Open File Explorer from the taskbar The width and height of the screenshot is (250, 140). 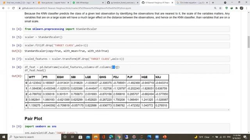pyautogui.click(x=96, y=137)
